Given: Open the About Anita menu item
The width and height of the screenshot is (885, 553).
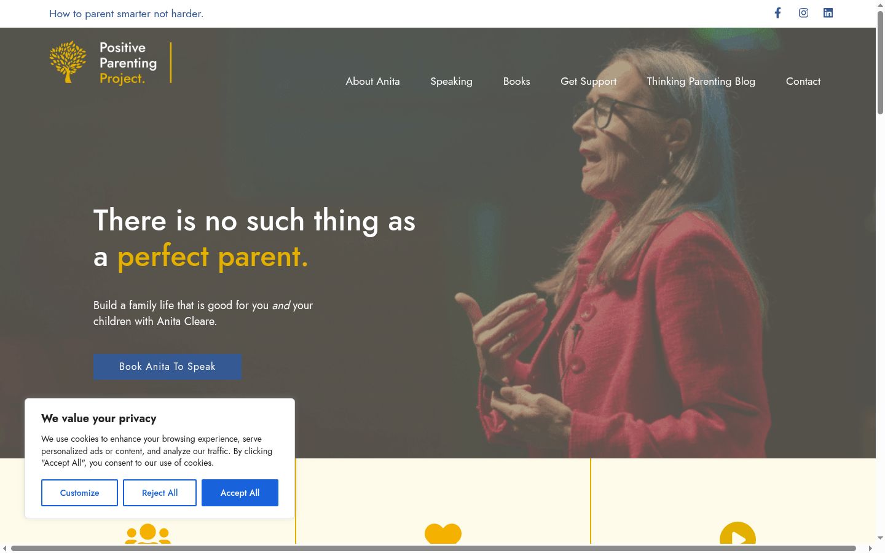Looking at the screenshot, I should (372, 81).
